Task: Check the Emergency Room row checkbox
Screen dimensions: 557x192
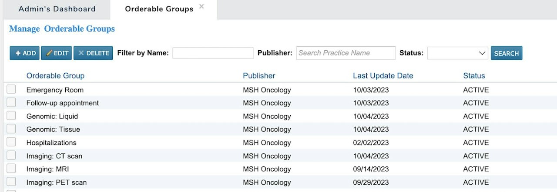Action: (11, 89)
